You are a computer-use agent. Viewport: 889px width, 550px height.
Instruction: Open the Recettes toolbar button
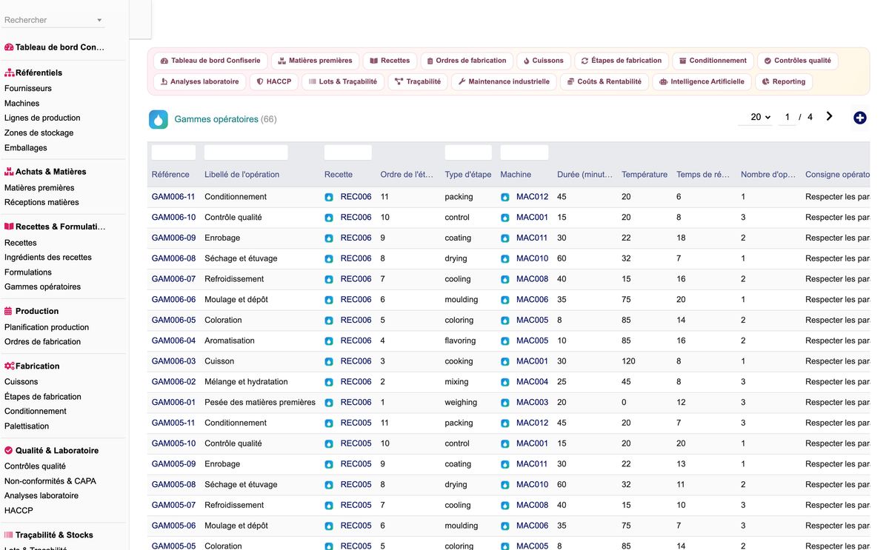390,61
